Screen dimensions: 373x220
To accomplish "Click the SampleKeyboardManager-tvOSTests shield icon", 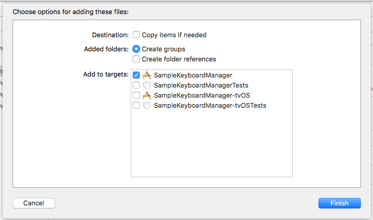I will click(147, 105).
